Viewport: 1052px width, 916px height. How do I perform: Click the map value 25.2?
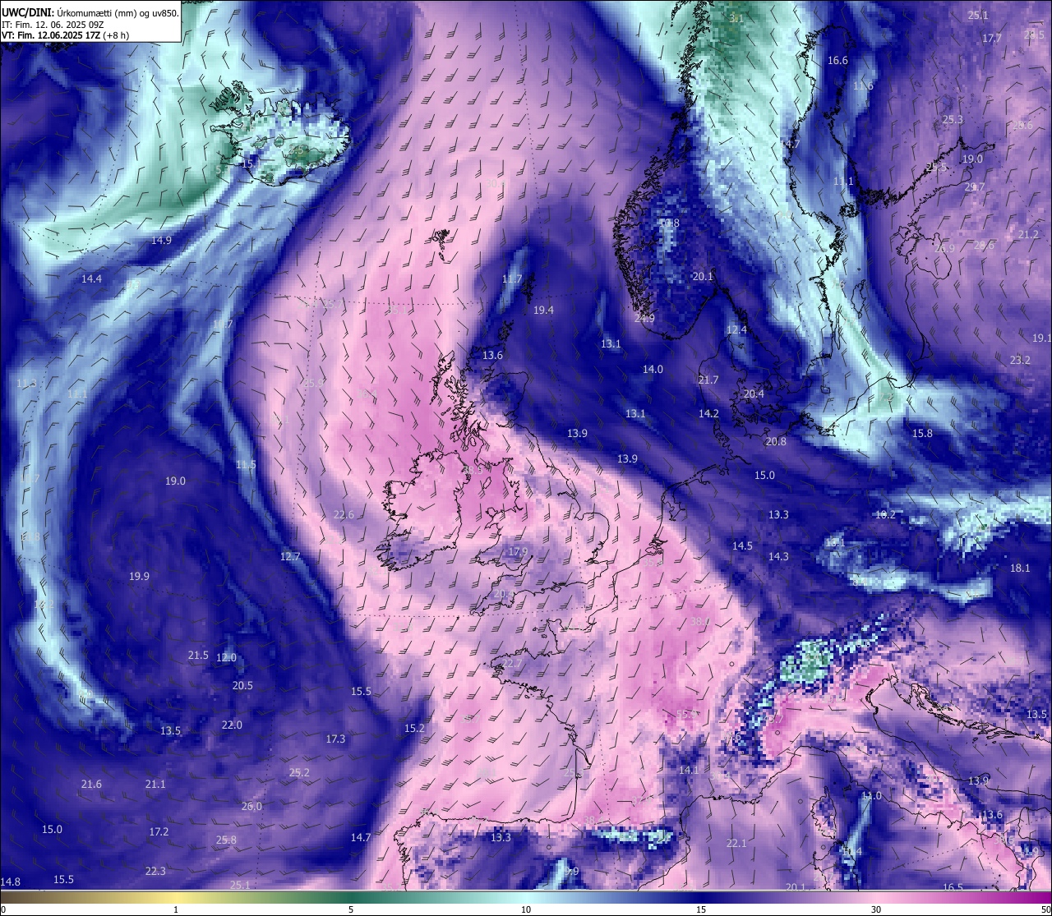(x=299, y=773)
